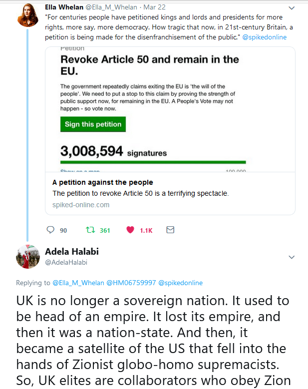This screenshot has height=389, width=308.
Task: Click the green Sign this petition button
Action: click(93, 124)
